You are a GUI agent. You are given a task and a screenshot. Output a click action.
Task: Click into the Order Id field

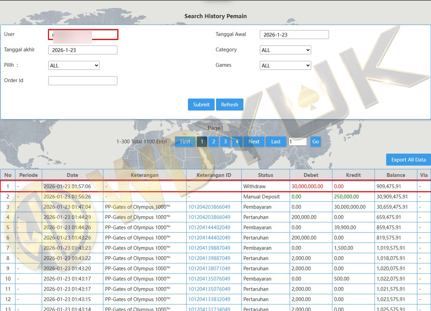pyautogui.click(x=83, y=81)
